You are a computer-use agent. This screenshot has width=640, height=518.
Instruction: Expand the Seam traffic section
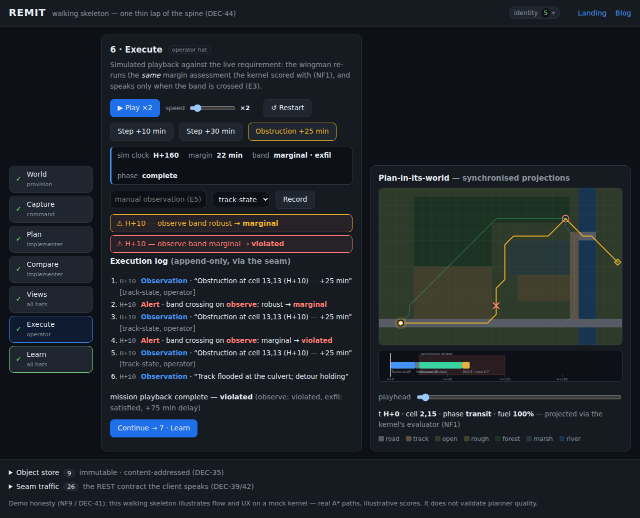click(34, 486)
